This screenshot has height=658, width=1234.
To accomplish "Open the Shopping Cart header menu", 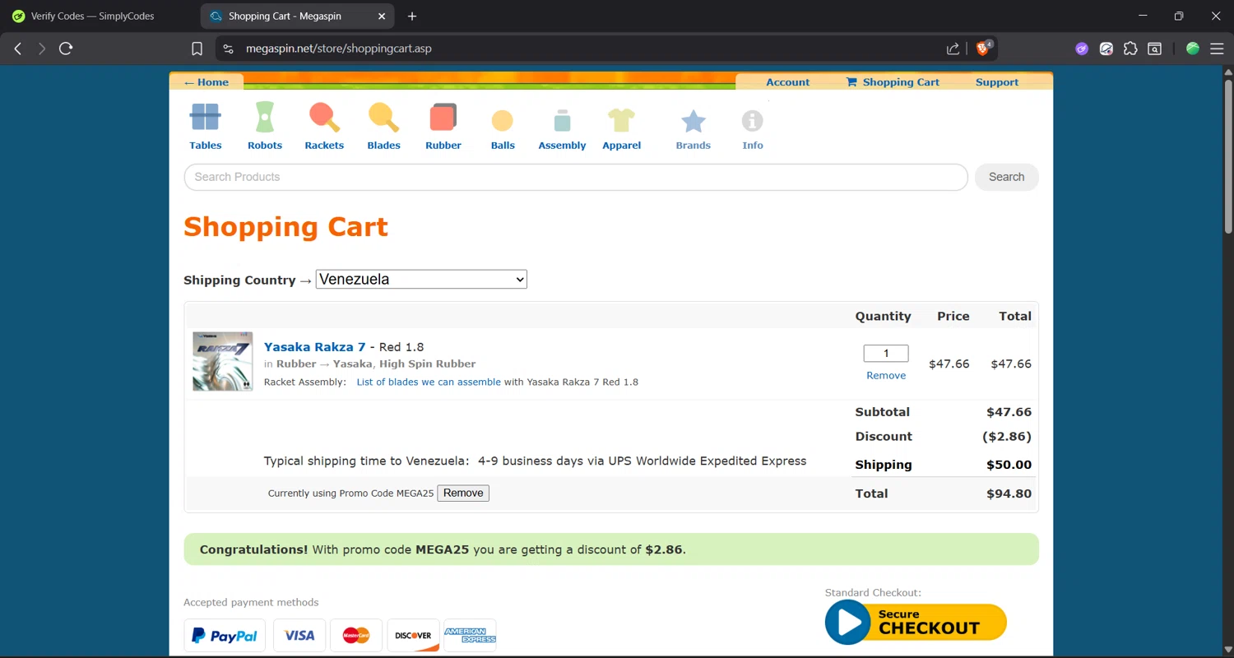I will 893,82.
